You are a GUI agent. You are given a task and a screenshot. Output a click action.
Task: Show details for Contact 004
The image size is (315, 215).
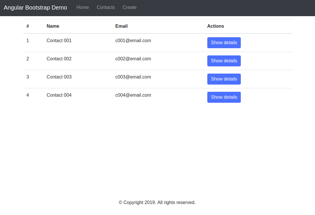tap(224, 97)
